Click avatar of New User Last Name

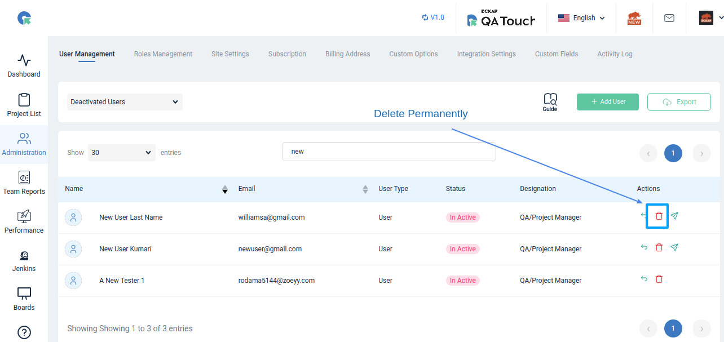73,217
